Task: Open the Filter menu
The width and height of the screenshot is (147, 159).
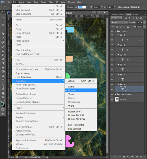Action: (x=51, y=2)
